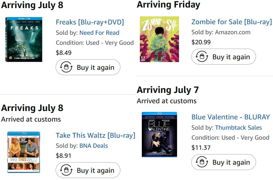Click the Take This Waltz cover image
273x180 pixels.
[24, 152]
